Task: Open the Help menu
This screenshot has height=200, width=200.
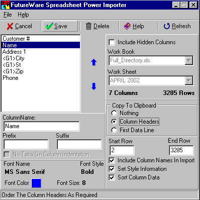Action: [x=23, y=15]
